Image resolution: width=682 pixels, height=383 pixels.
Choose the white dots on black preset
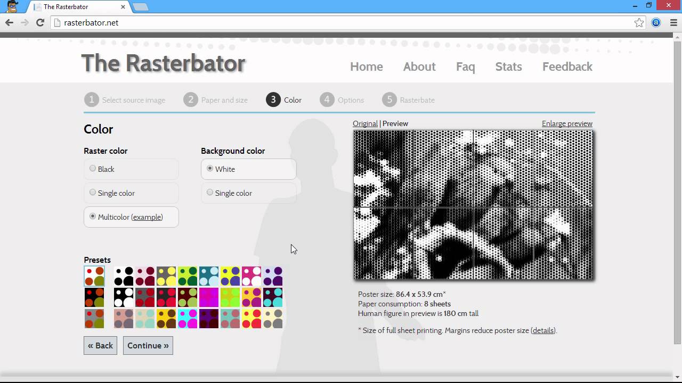pos(124,298)
